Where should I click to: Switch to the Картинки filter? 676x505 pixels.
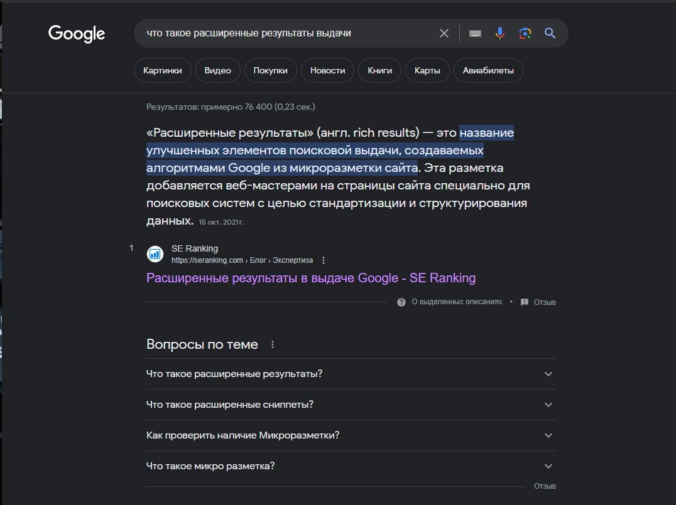[163, 70]
